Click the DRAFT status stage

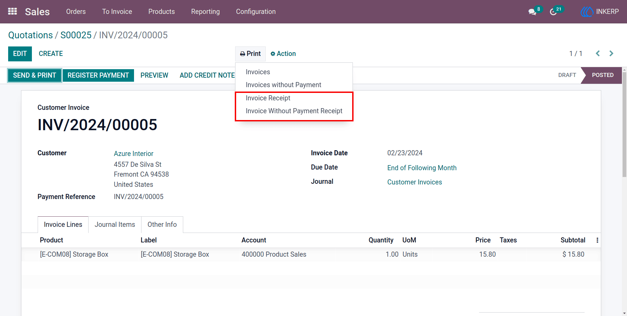(x=567, y=75)
